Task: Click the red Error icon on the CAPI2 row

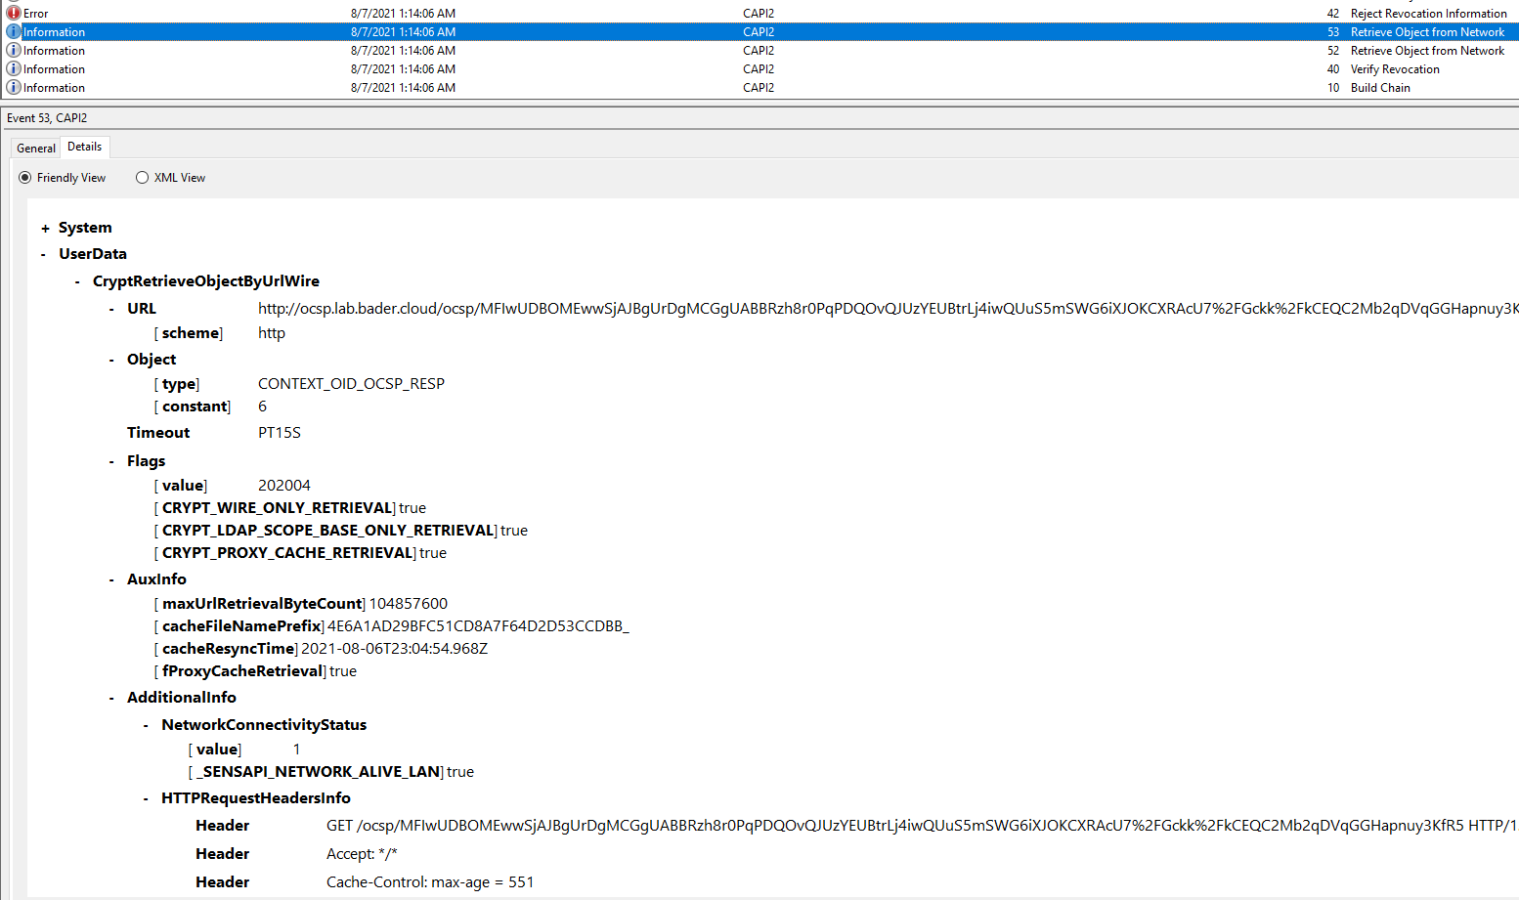Action: (x=14, y=13)
